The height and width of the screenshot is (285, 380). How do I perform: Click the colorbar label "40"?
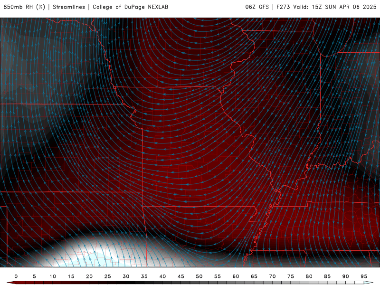point(162,276)
